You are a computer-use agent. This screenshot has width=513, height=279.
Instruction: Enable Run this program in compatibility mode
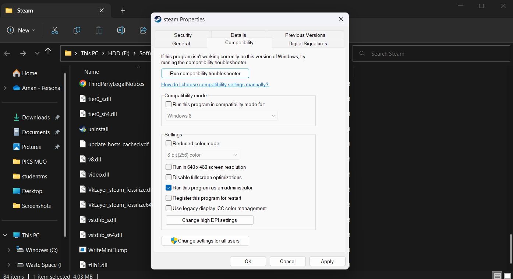tap(169, 105)
